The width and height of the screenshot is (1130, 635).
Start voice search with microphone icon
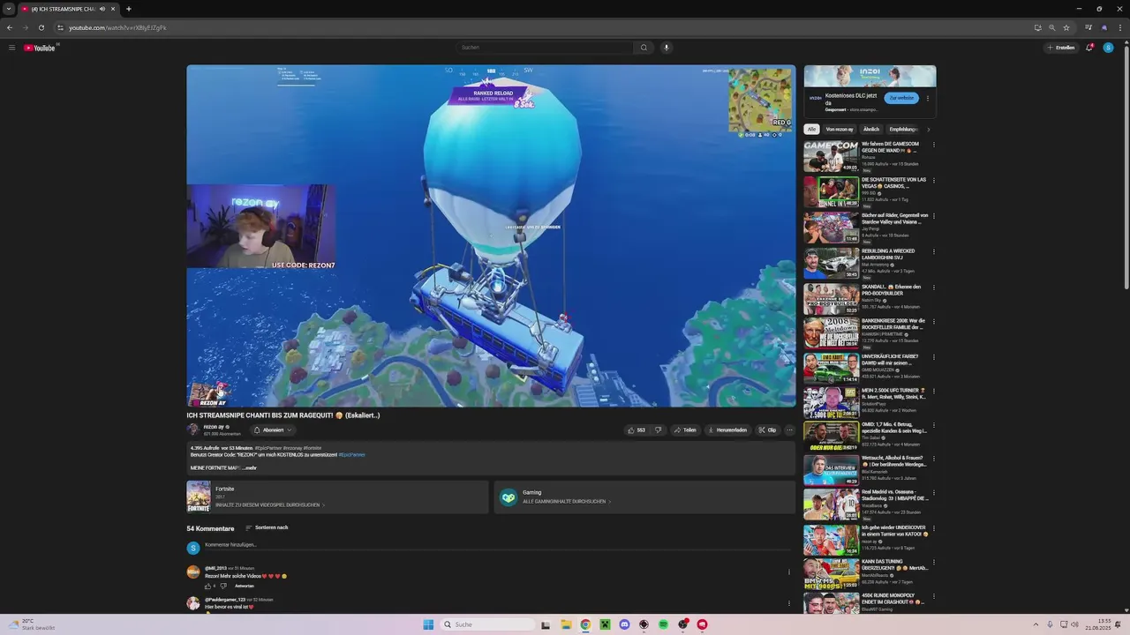click(667, 48)
